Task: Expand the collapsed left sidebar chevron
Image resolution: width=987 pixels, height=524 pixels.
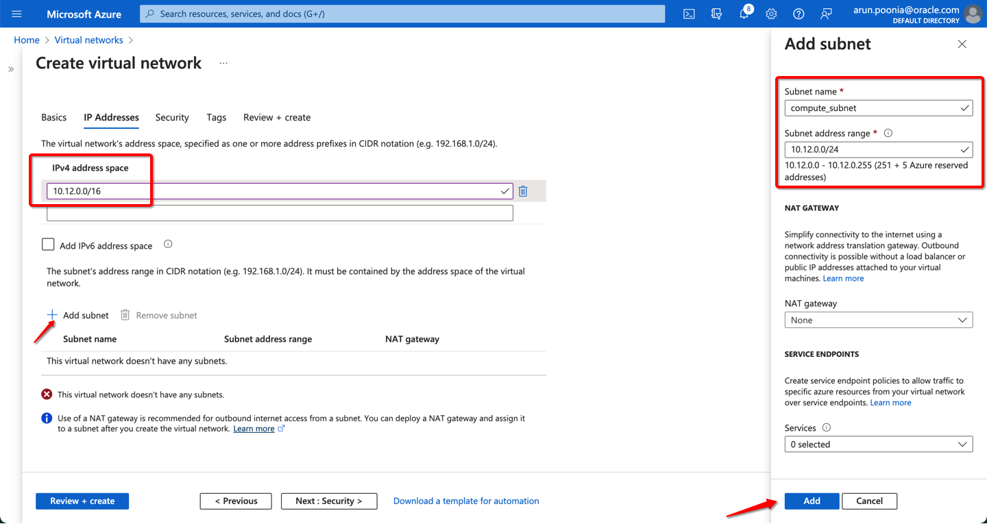Action: point(11,69)
